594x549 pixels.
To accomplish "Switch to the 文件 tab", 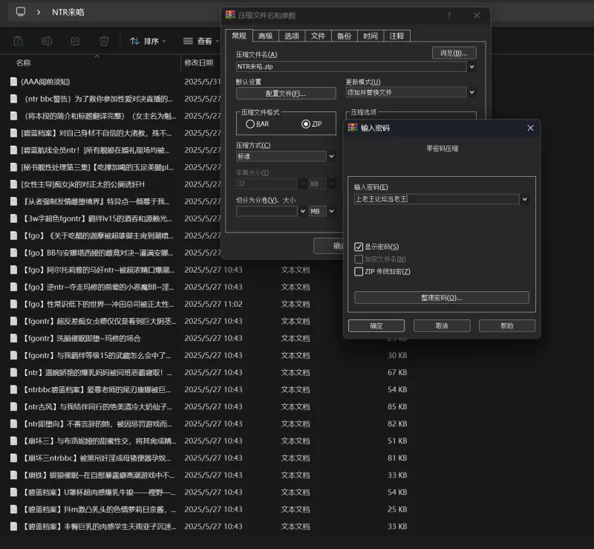I will [319, 36].
